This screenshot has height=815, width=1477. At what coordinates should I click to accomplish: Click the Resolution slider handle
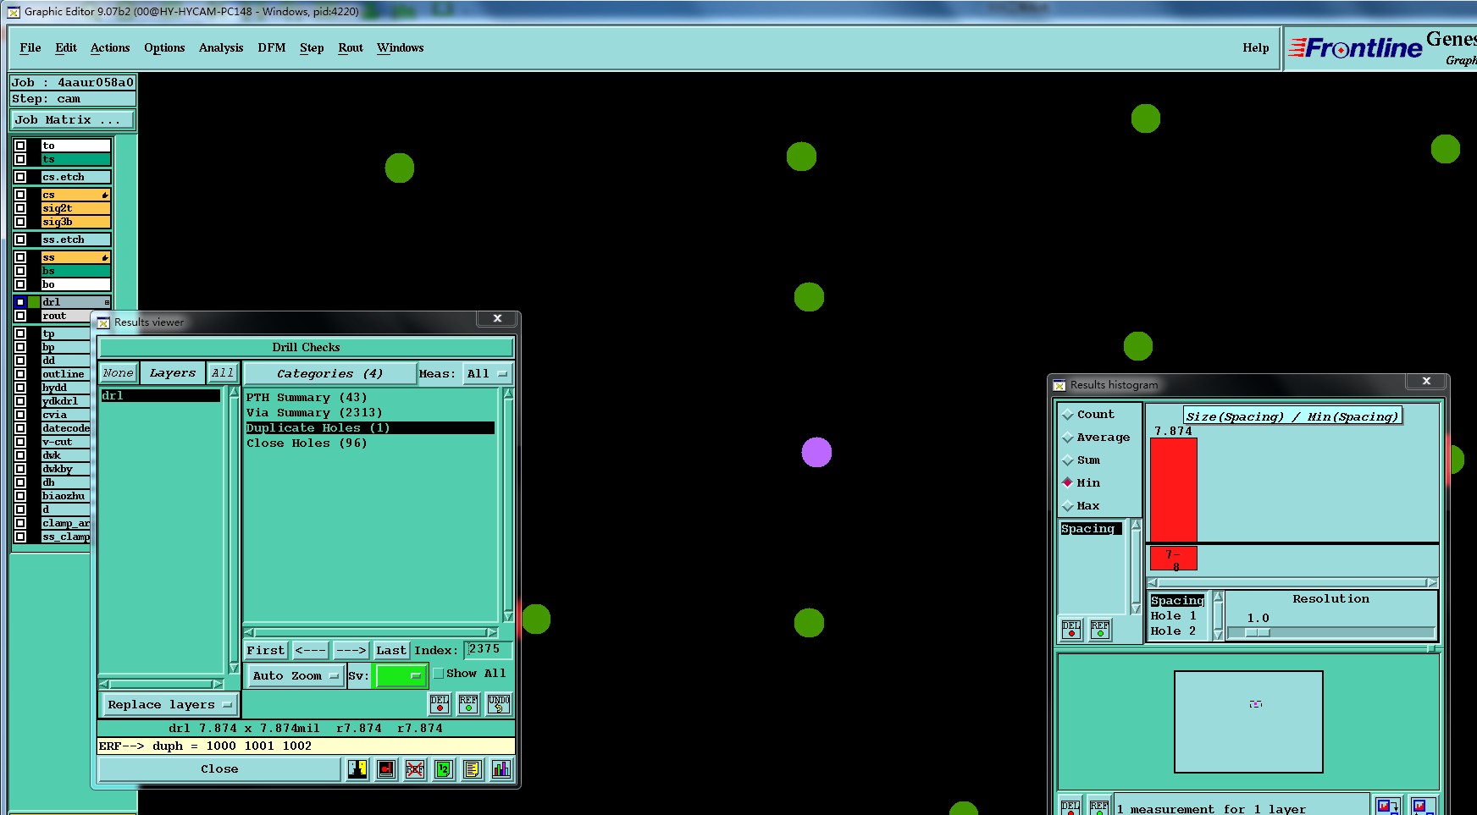(1258, 632)
